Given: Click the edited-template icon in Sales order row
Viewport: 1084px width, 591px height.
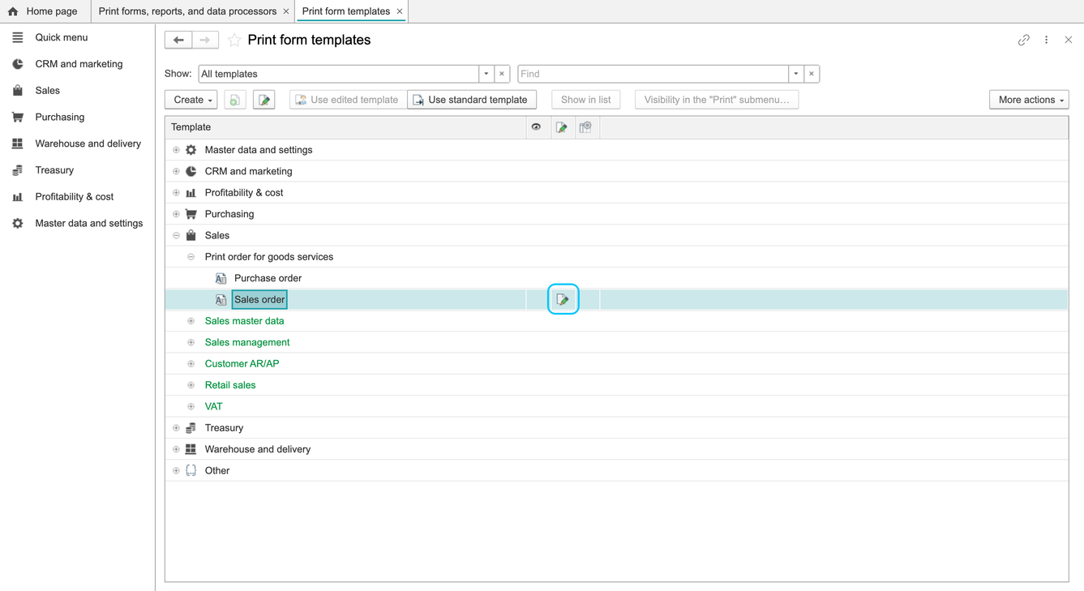Looking at the screenshot, I should pyautogui.click(x=563, y=299).
